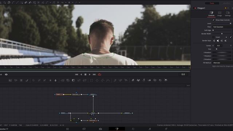
Task: Add a Merge 3D node
Action: point(149,80)
